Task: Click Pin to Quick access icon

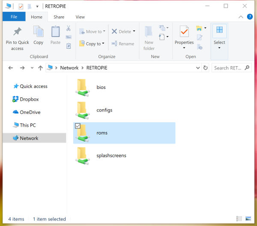Action: pyautogui.click(x=18, y=31)
